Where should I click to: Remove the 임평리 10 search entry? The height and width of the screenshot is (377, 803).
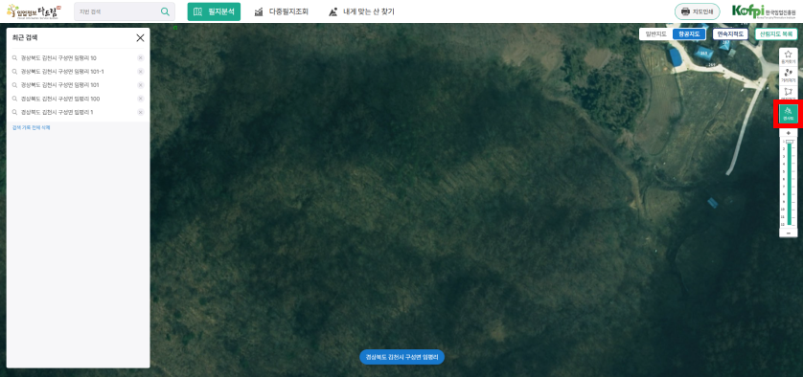[140, 57]
